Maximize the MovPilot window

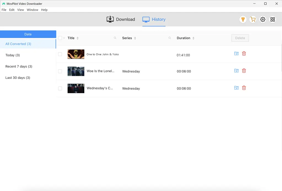tap(265, 4)
